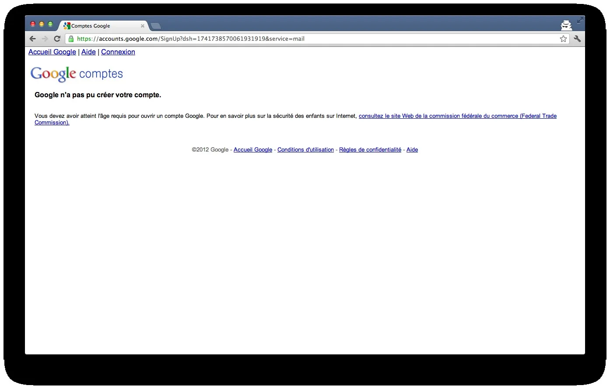Click the incognito spy icon
Image resolution: width=610 pixels, height=389 pixels.
tap(566, 25)
